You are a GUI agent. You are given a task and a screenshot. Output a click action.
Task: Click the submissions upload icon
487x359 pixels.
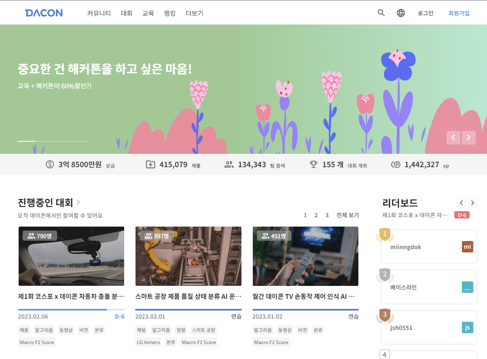click(x=150, y=164)
